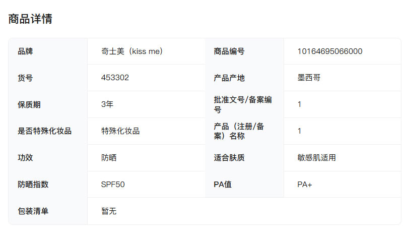
Task: Select the 特殊化妆品 value
Action: tap(120, 131)
